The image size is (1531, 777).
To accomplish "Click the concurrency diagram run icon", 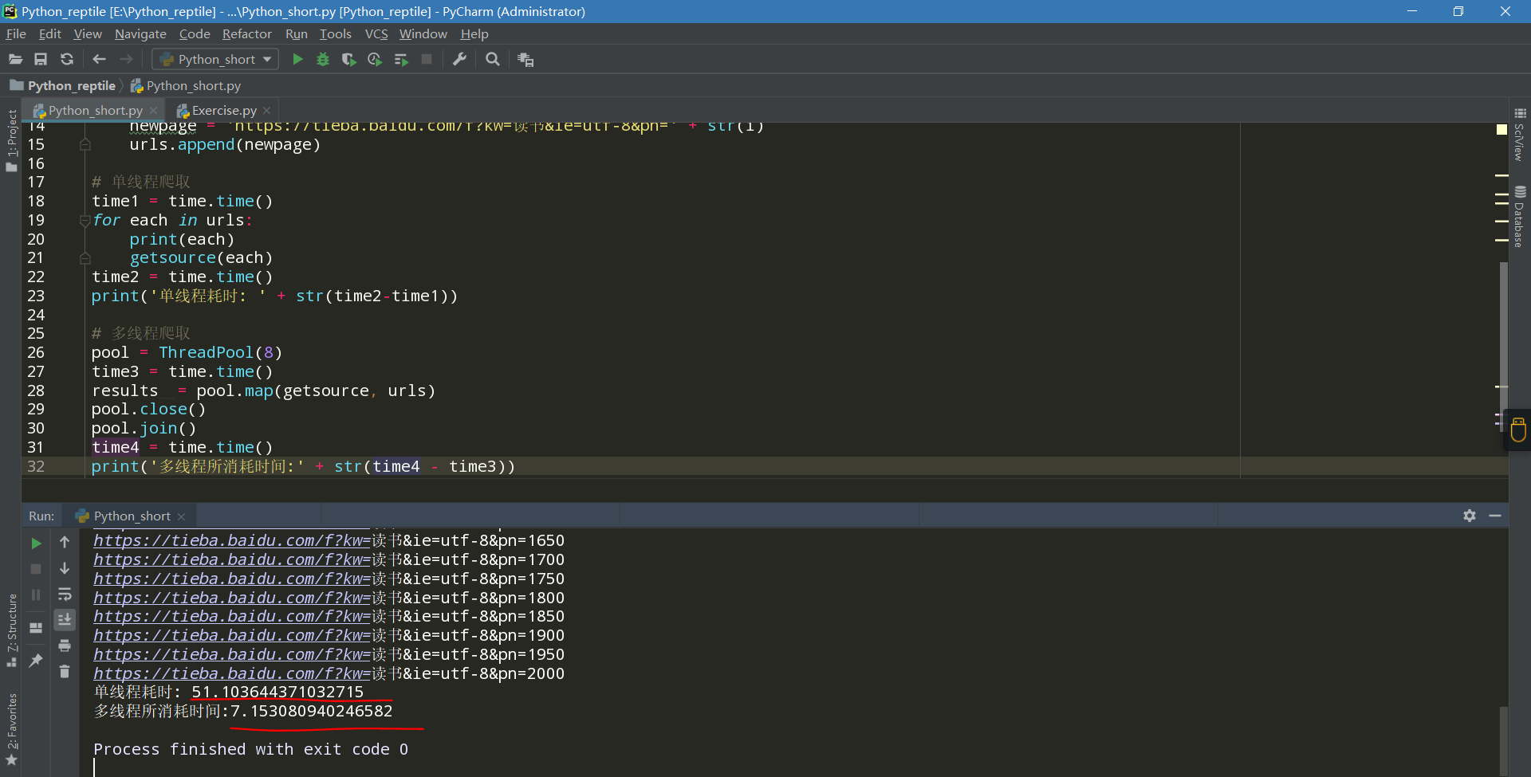I will 401,59.
